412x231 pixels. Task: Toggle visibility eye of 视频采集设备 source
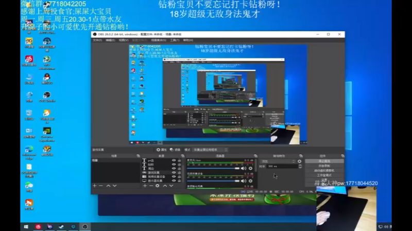pos(174,177)
